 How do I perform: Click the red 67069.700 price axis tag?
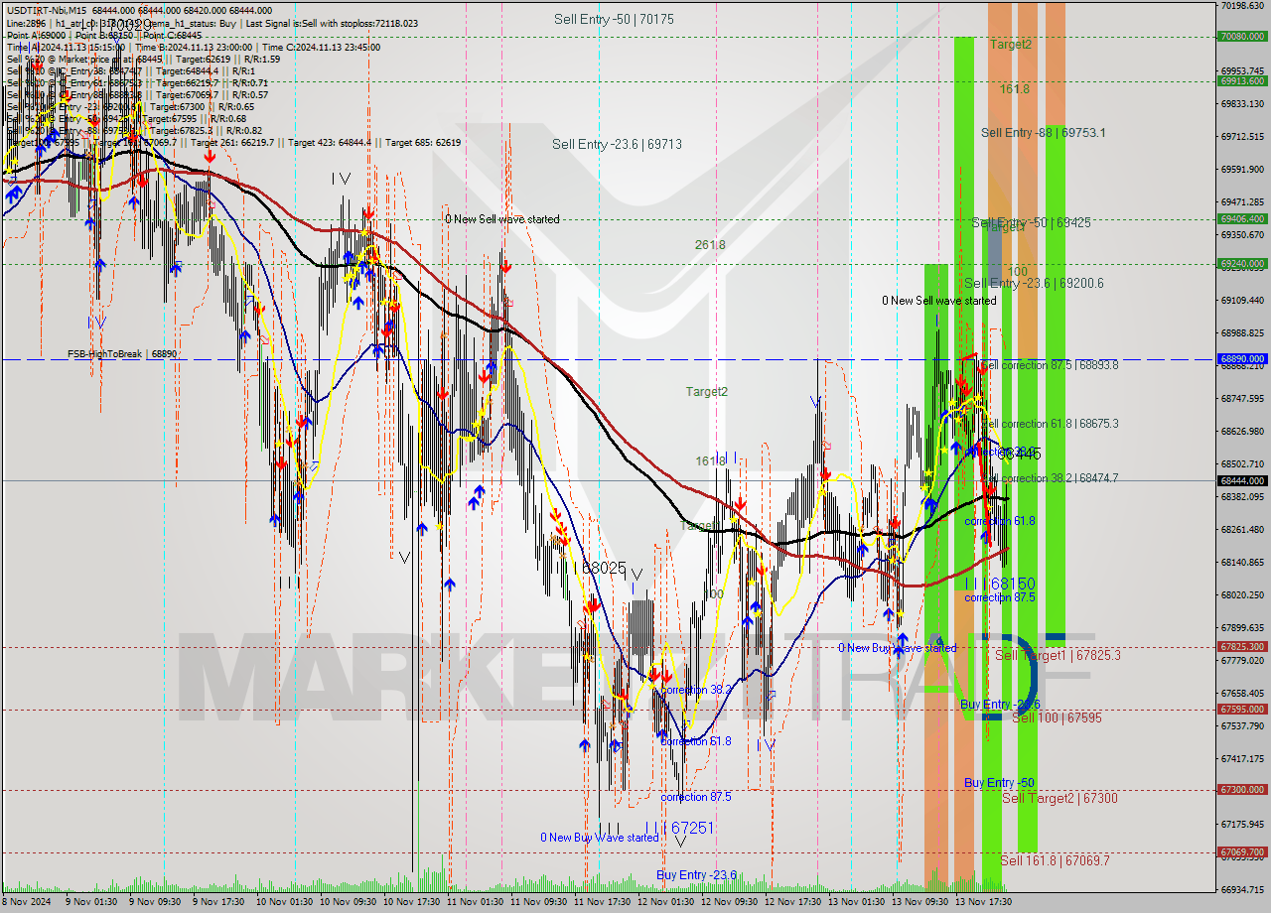point(1242,851)
